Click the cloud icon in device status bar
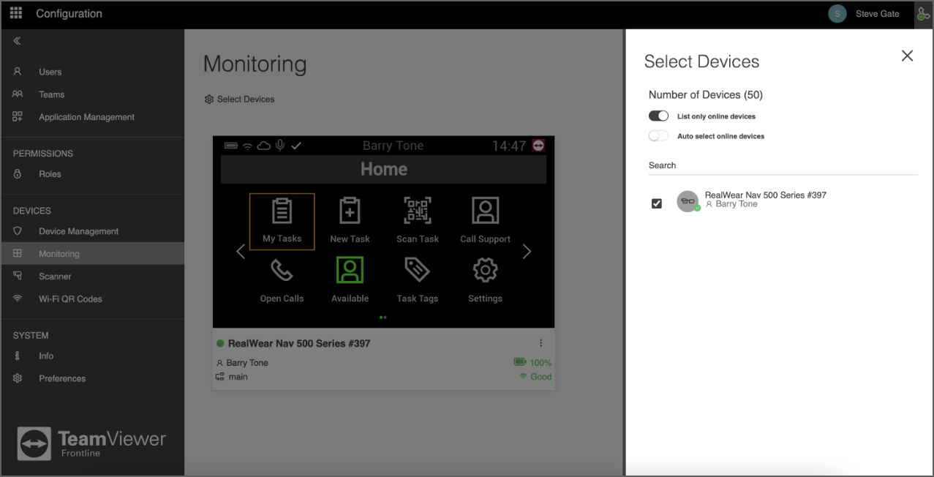This screenshot has width=934, height=477. coord(263,146)
